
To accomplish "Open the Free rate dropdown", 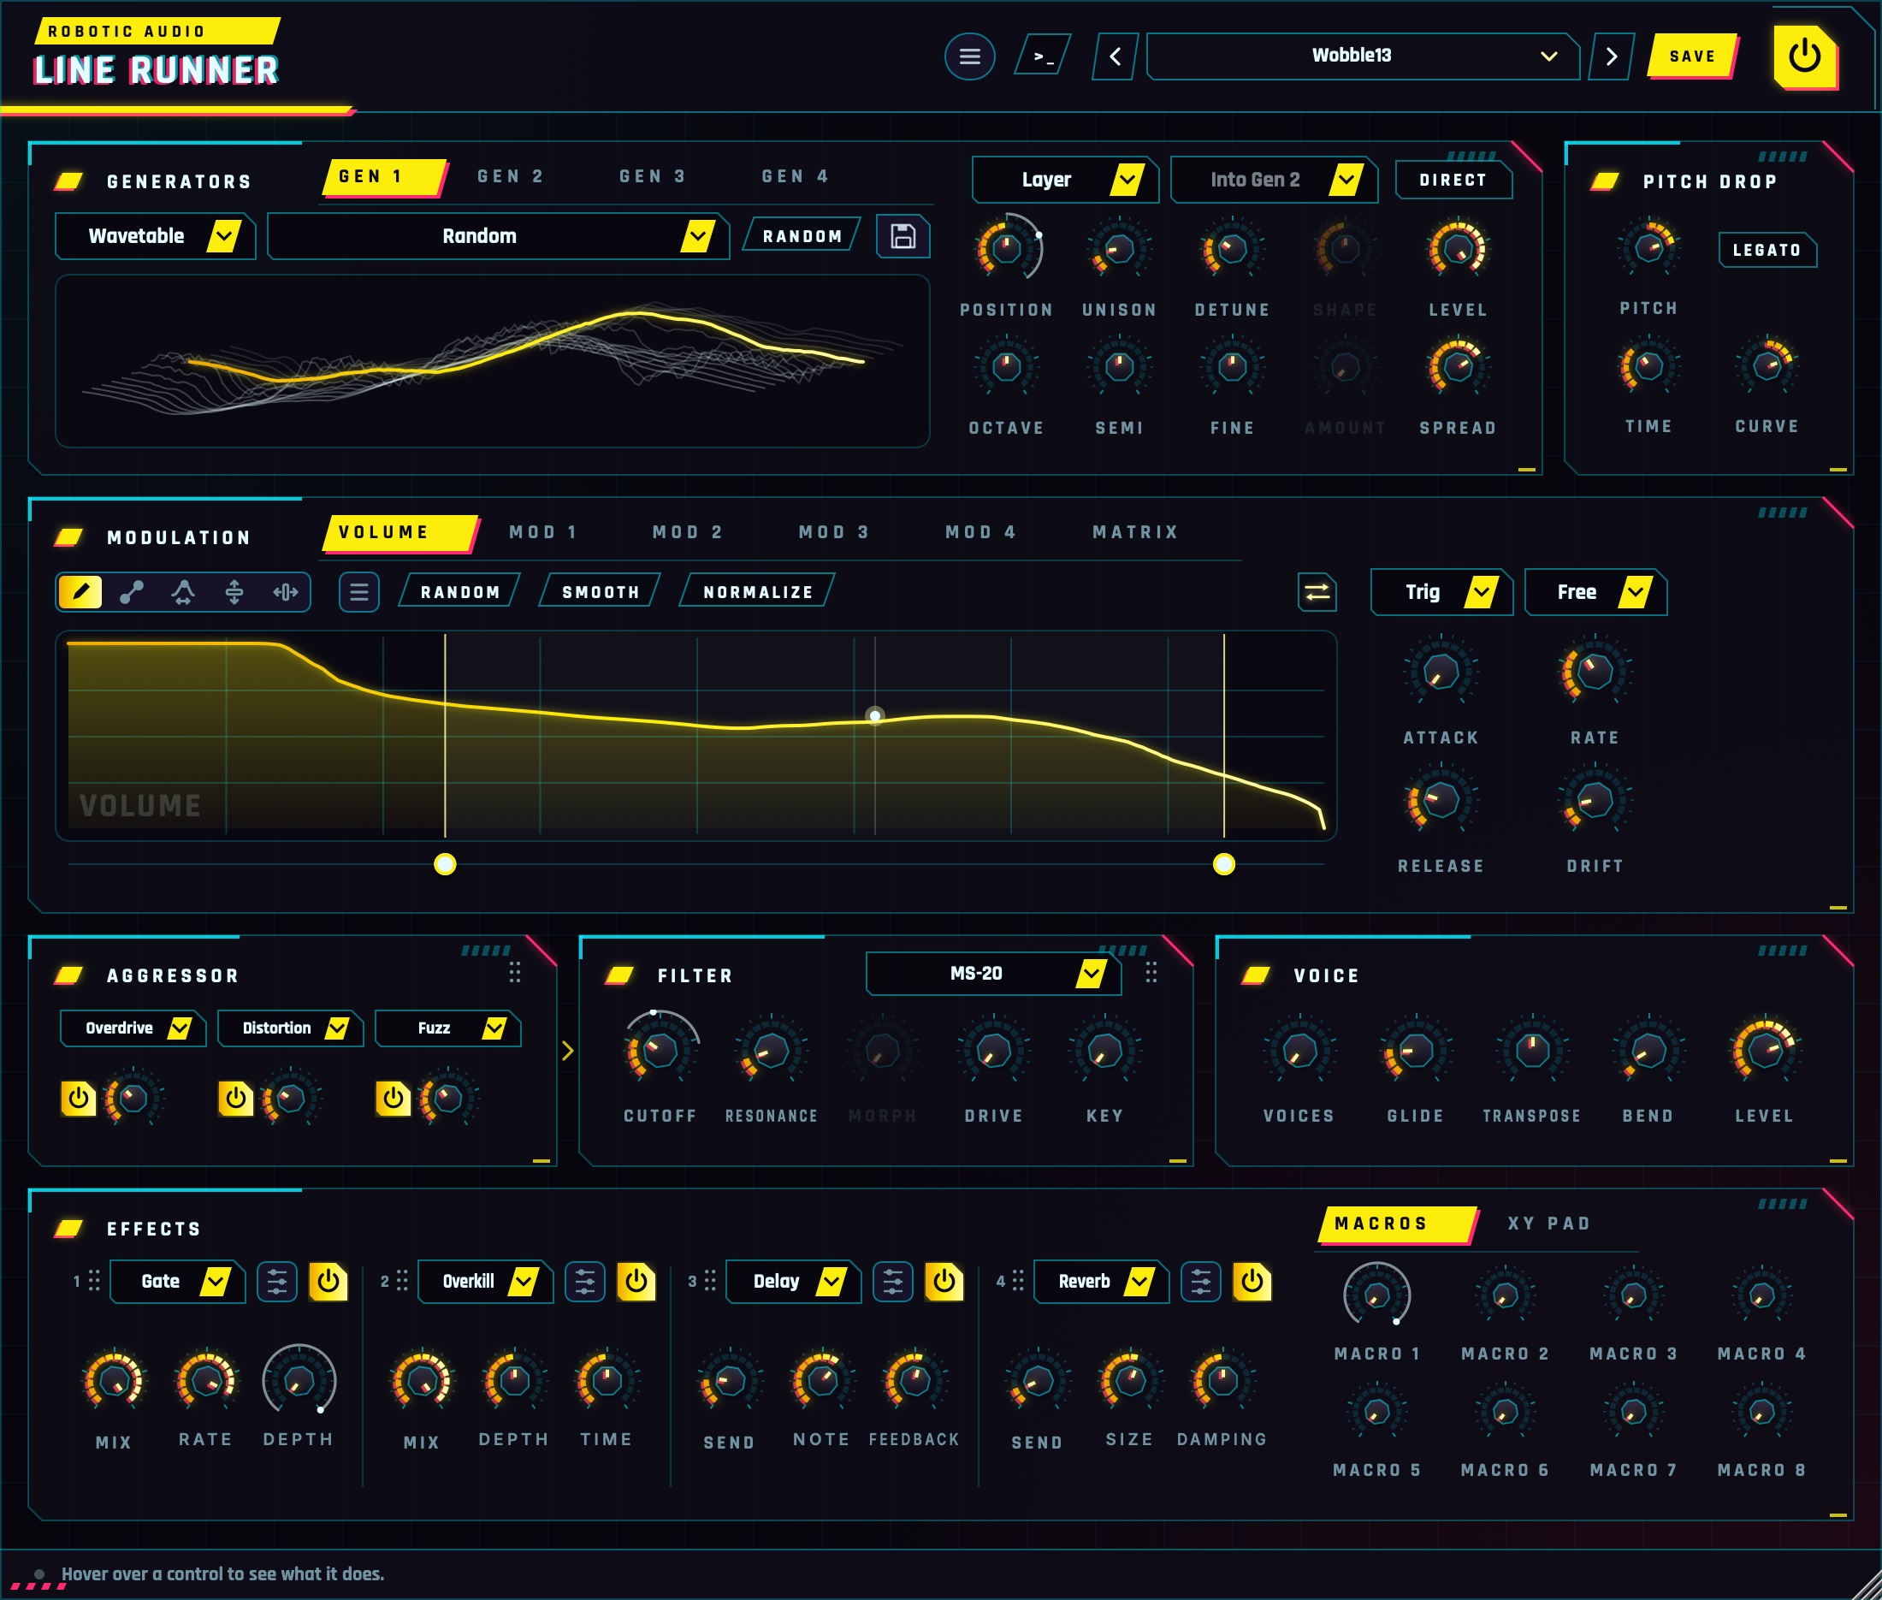I will (1596, 592).
